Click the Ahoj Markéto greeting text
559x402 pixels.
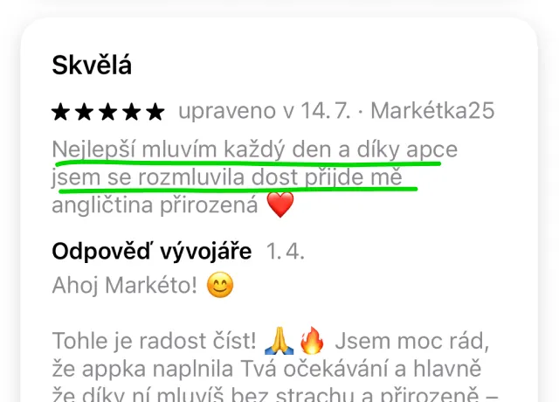124,286
